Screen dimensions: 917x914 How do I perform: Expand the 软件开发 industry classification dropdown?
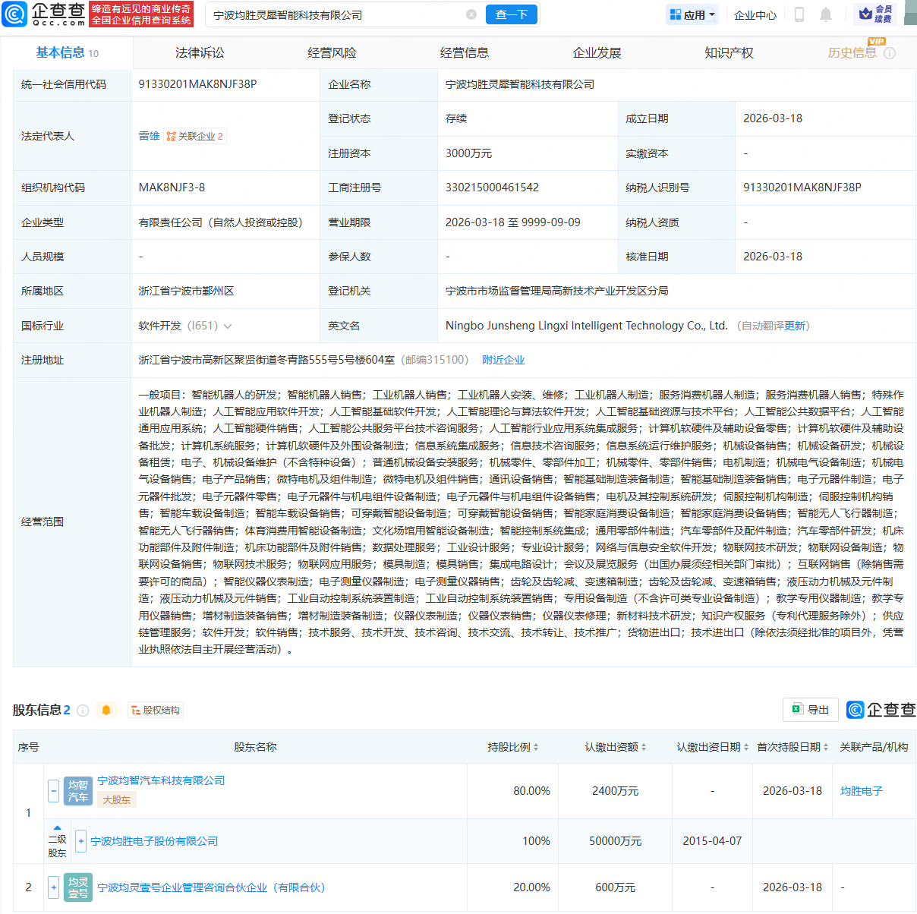pyautogui.click(x=228, y=326)
